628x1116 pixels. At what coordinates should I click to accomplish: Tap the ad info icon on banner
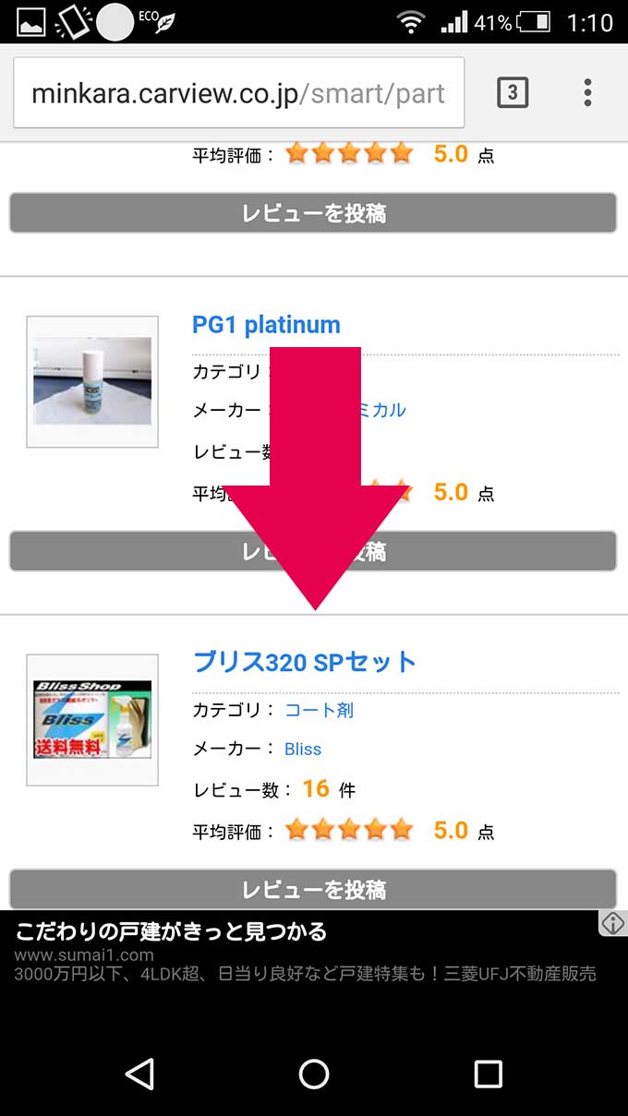613,923
